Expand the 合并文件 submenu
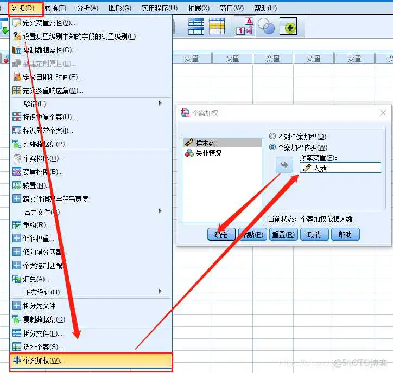 point(91,212)
